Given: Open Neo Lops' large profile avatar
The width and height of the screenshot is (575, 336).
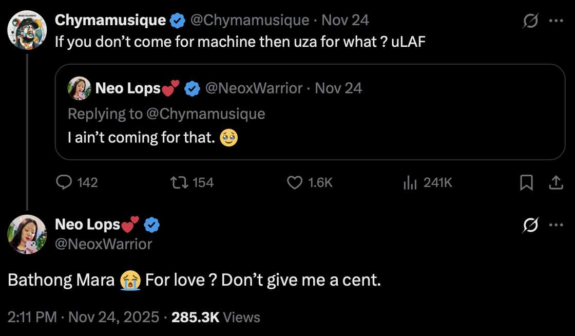Looking at the screenshot, I should pyautogui.click(x=27, y=234).
